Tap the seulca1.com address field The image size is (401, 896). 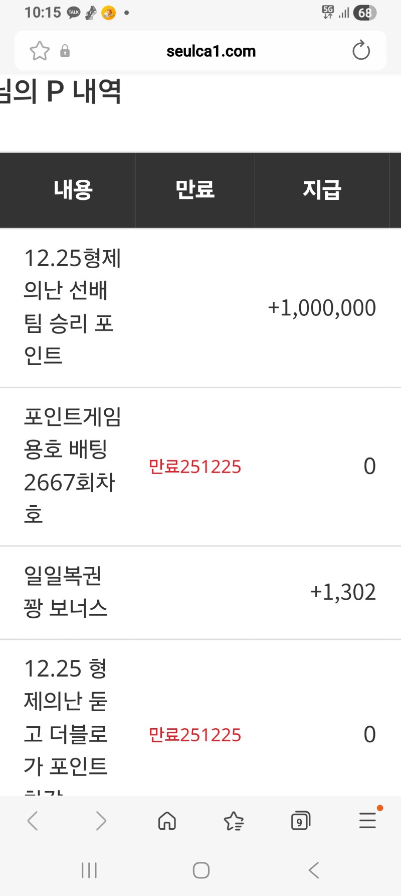click(x=211, y=51)
